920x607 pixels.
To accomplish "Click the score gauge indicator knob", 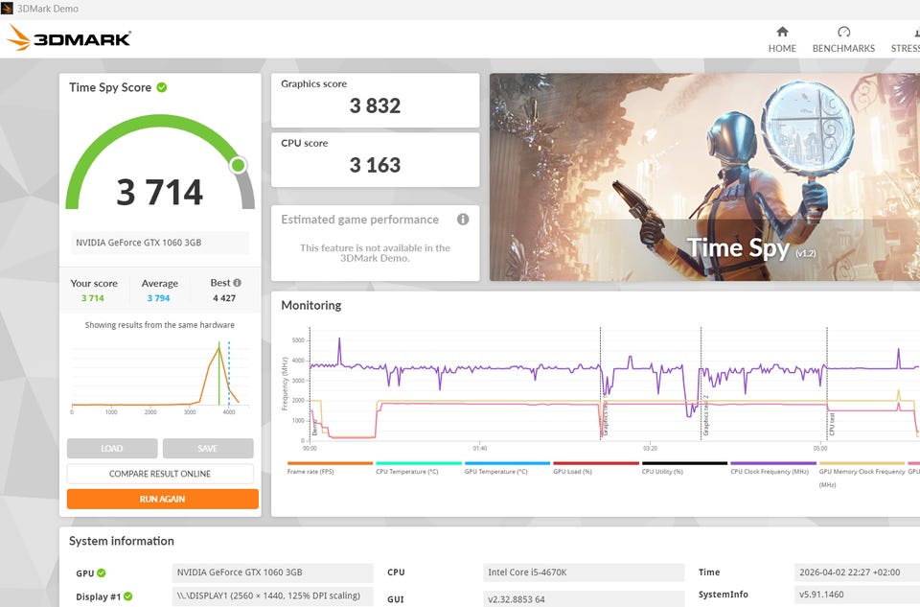I will coord(238,165).
